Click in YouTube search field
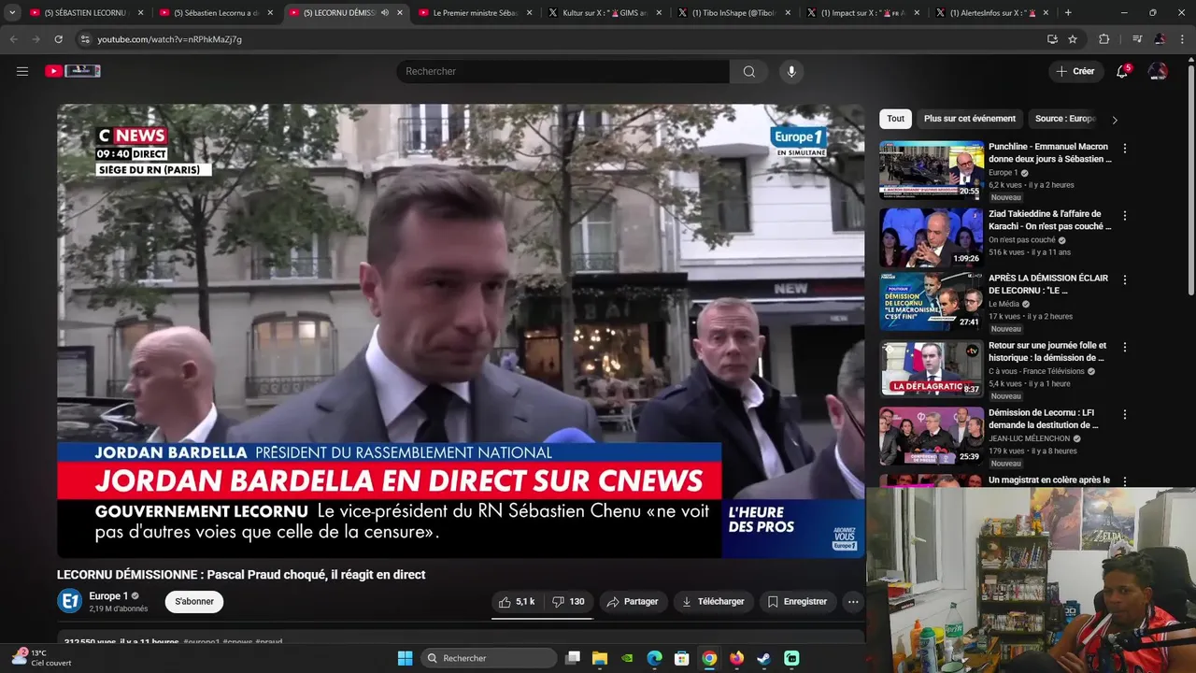 click(x=562, y=71)
